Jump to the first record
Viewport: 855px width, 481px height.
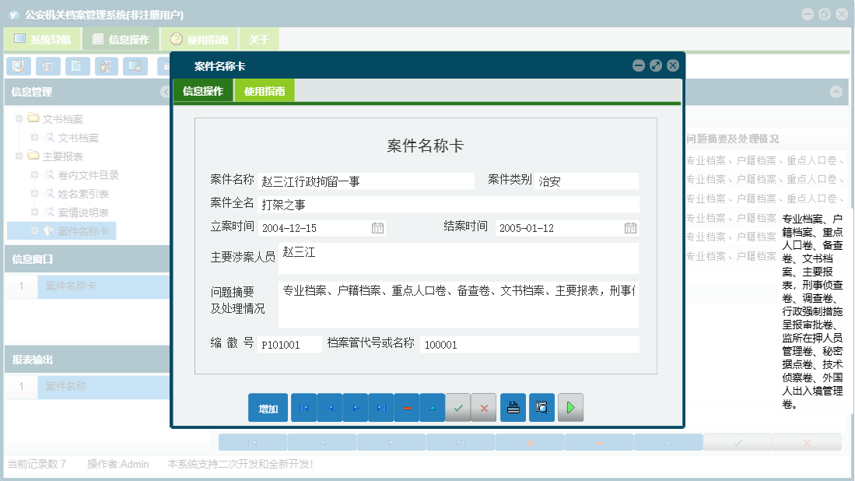coord(303,407)
